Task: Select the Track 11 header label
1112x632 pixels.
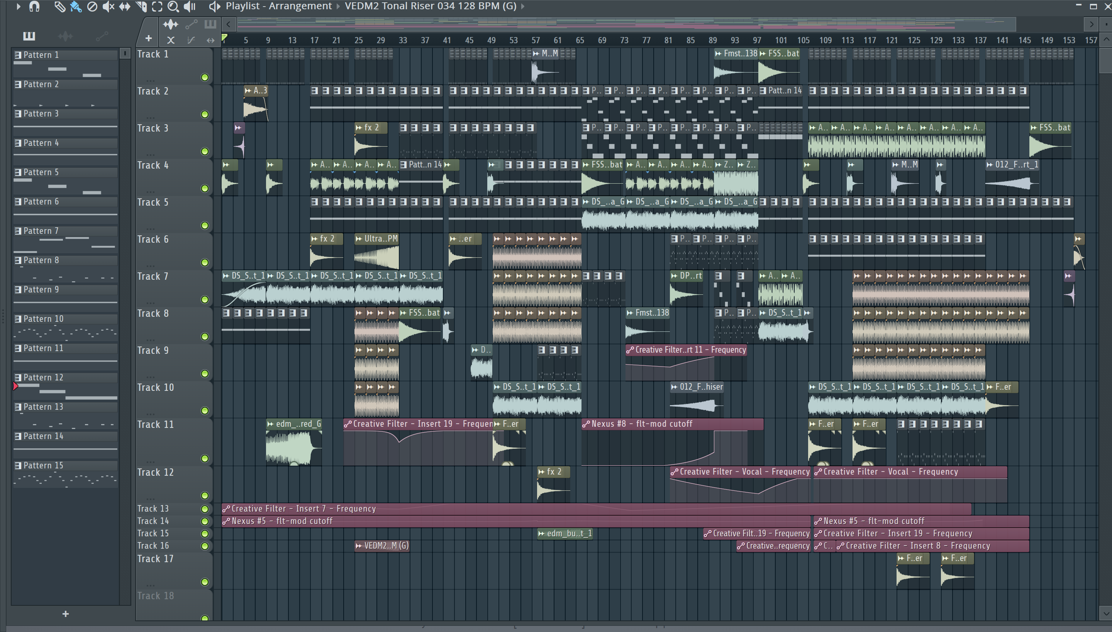Action: click(156, 424)
